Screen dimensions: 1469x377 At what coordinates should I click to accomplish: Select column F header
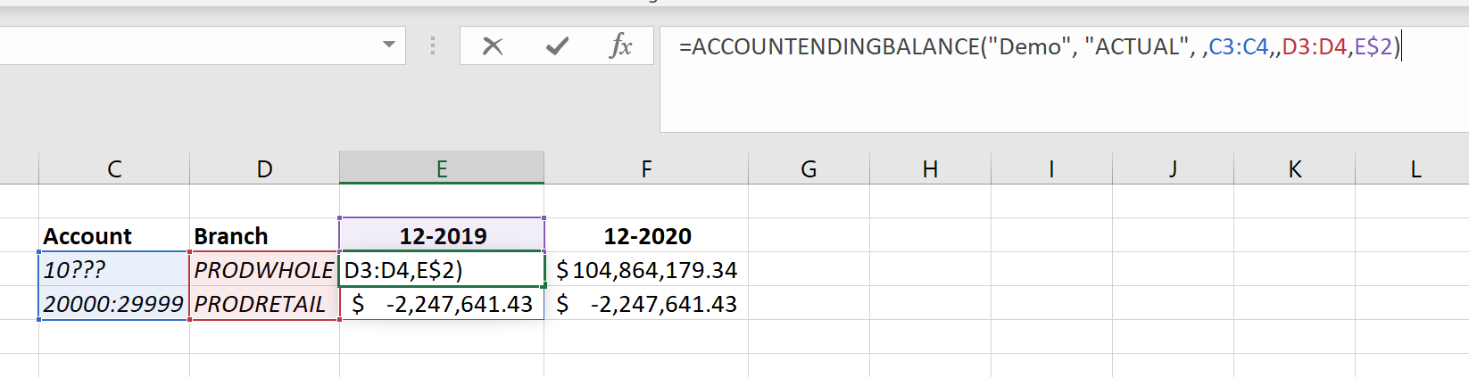pos(646,168)
